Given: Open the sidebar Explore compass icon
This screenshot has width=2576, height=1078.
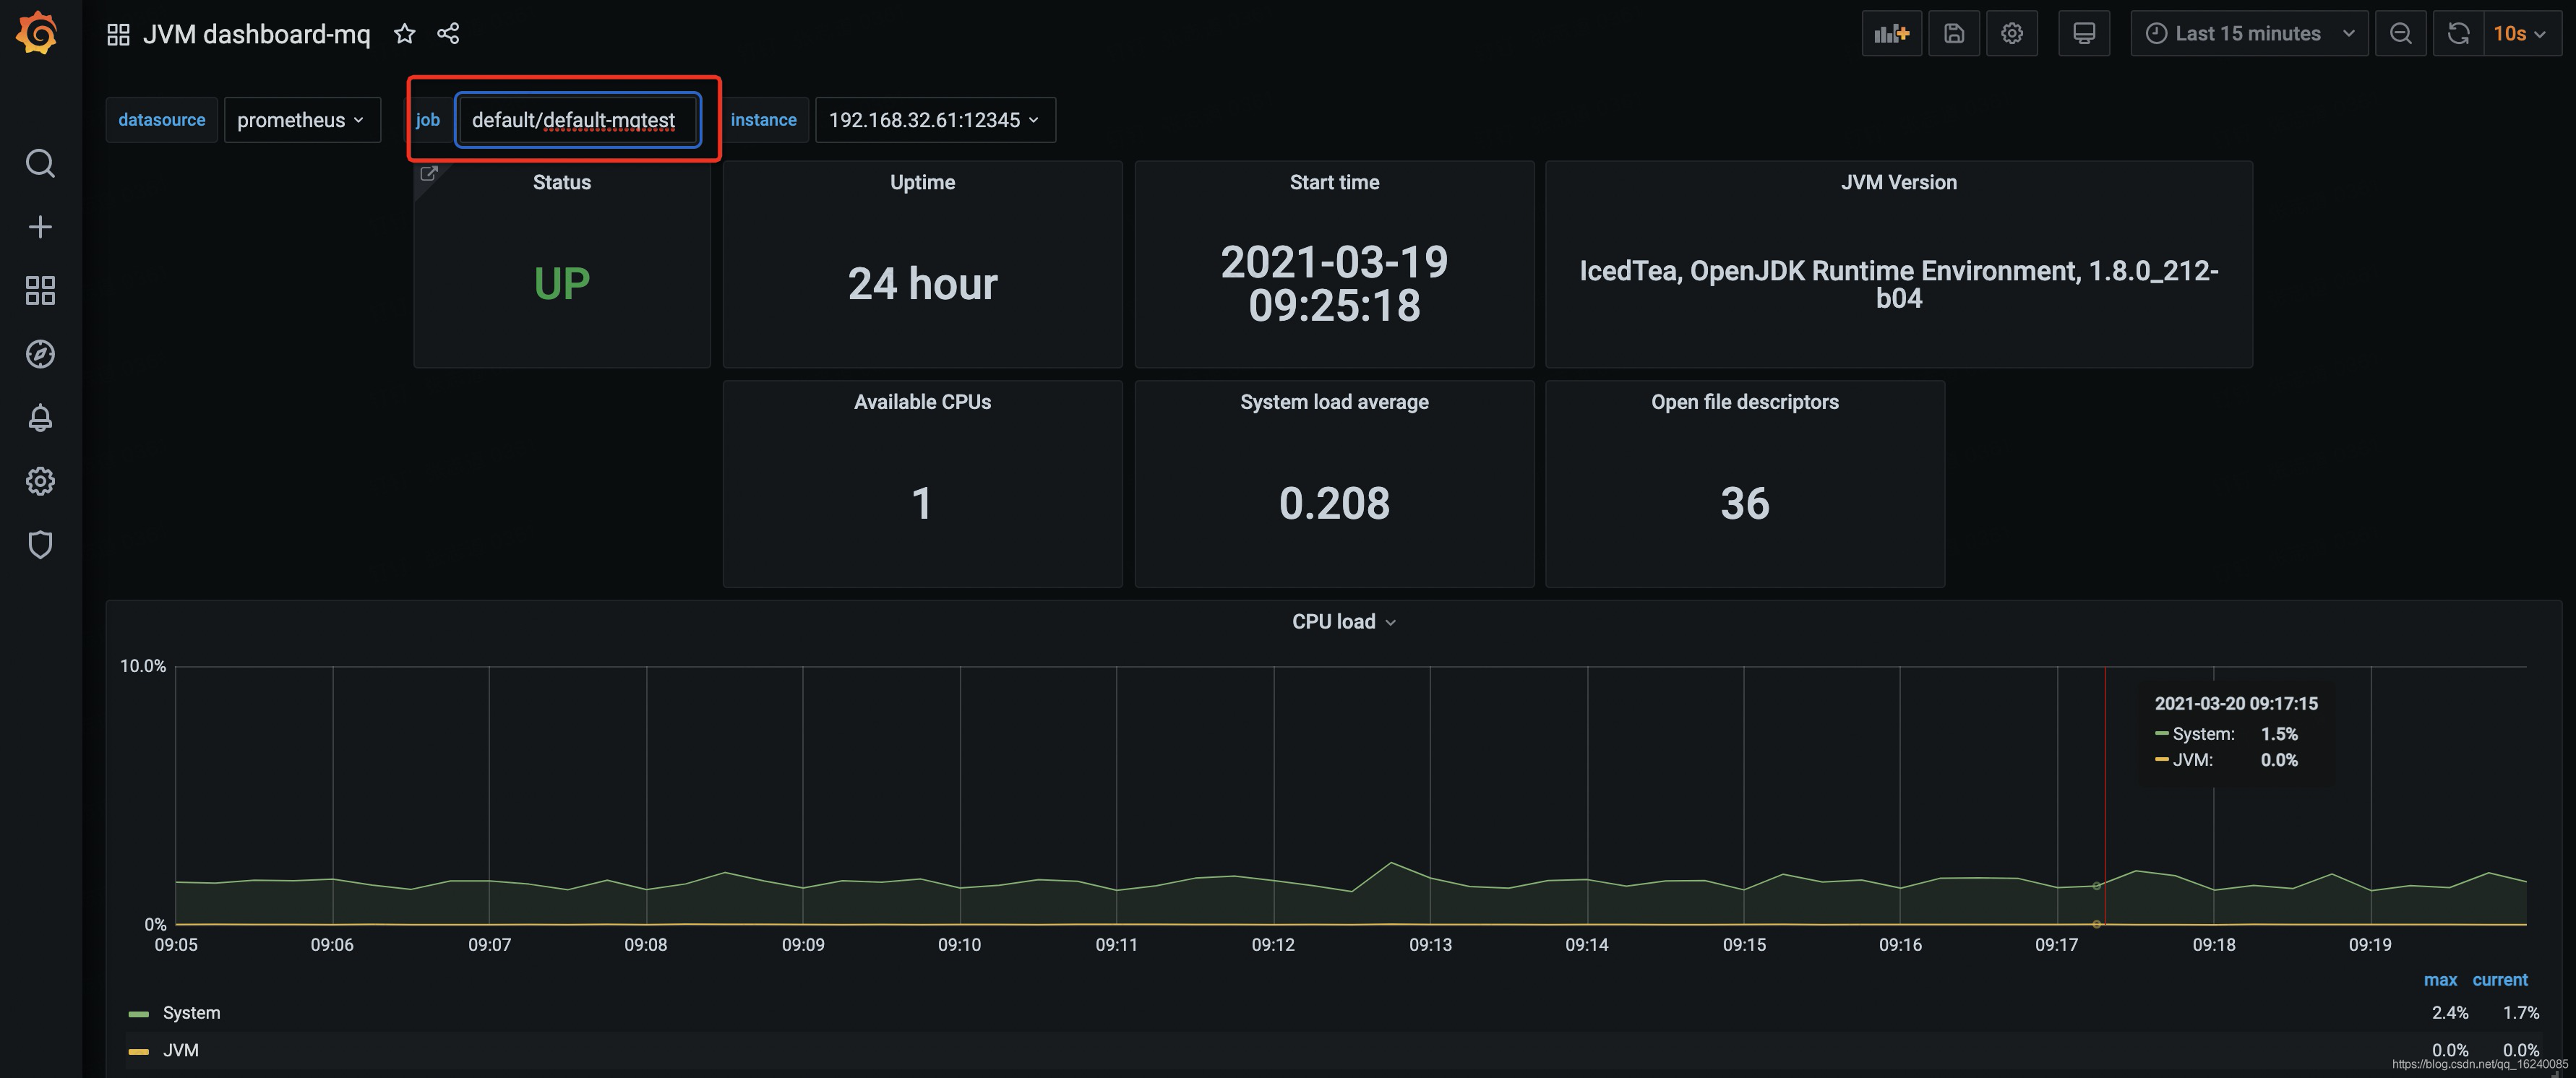Looking at the screenshot, I should coord(40,354).
